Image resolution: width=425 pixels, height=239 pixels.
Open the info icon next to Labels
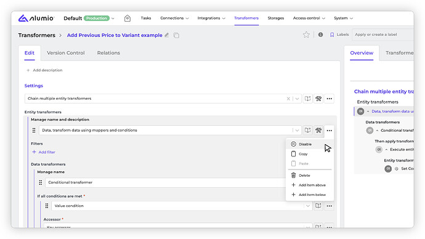click(320, 34)
